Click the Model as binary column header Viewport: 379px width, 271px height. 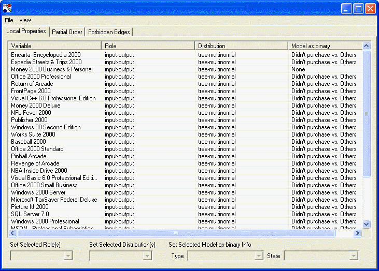(x=324, y=46)
